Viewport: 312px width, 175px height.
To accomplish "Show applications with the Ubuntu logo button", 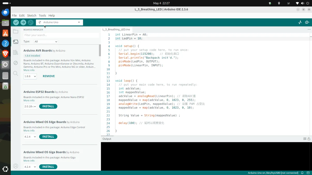I will click(x=5, y=169).
